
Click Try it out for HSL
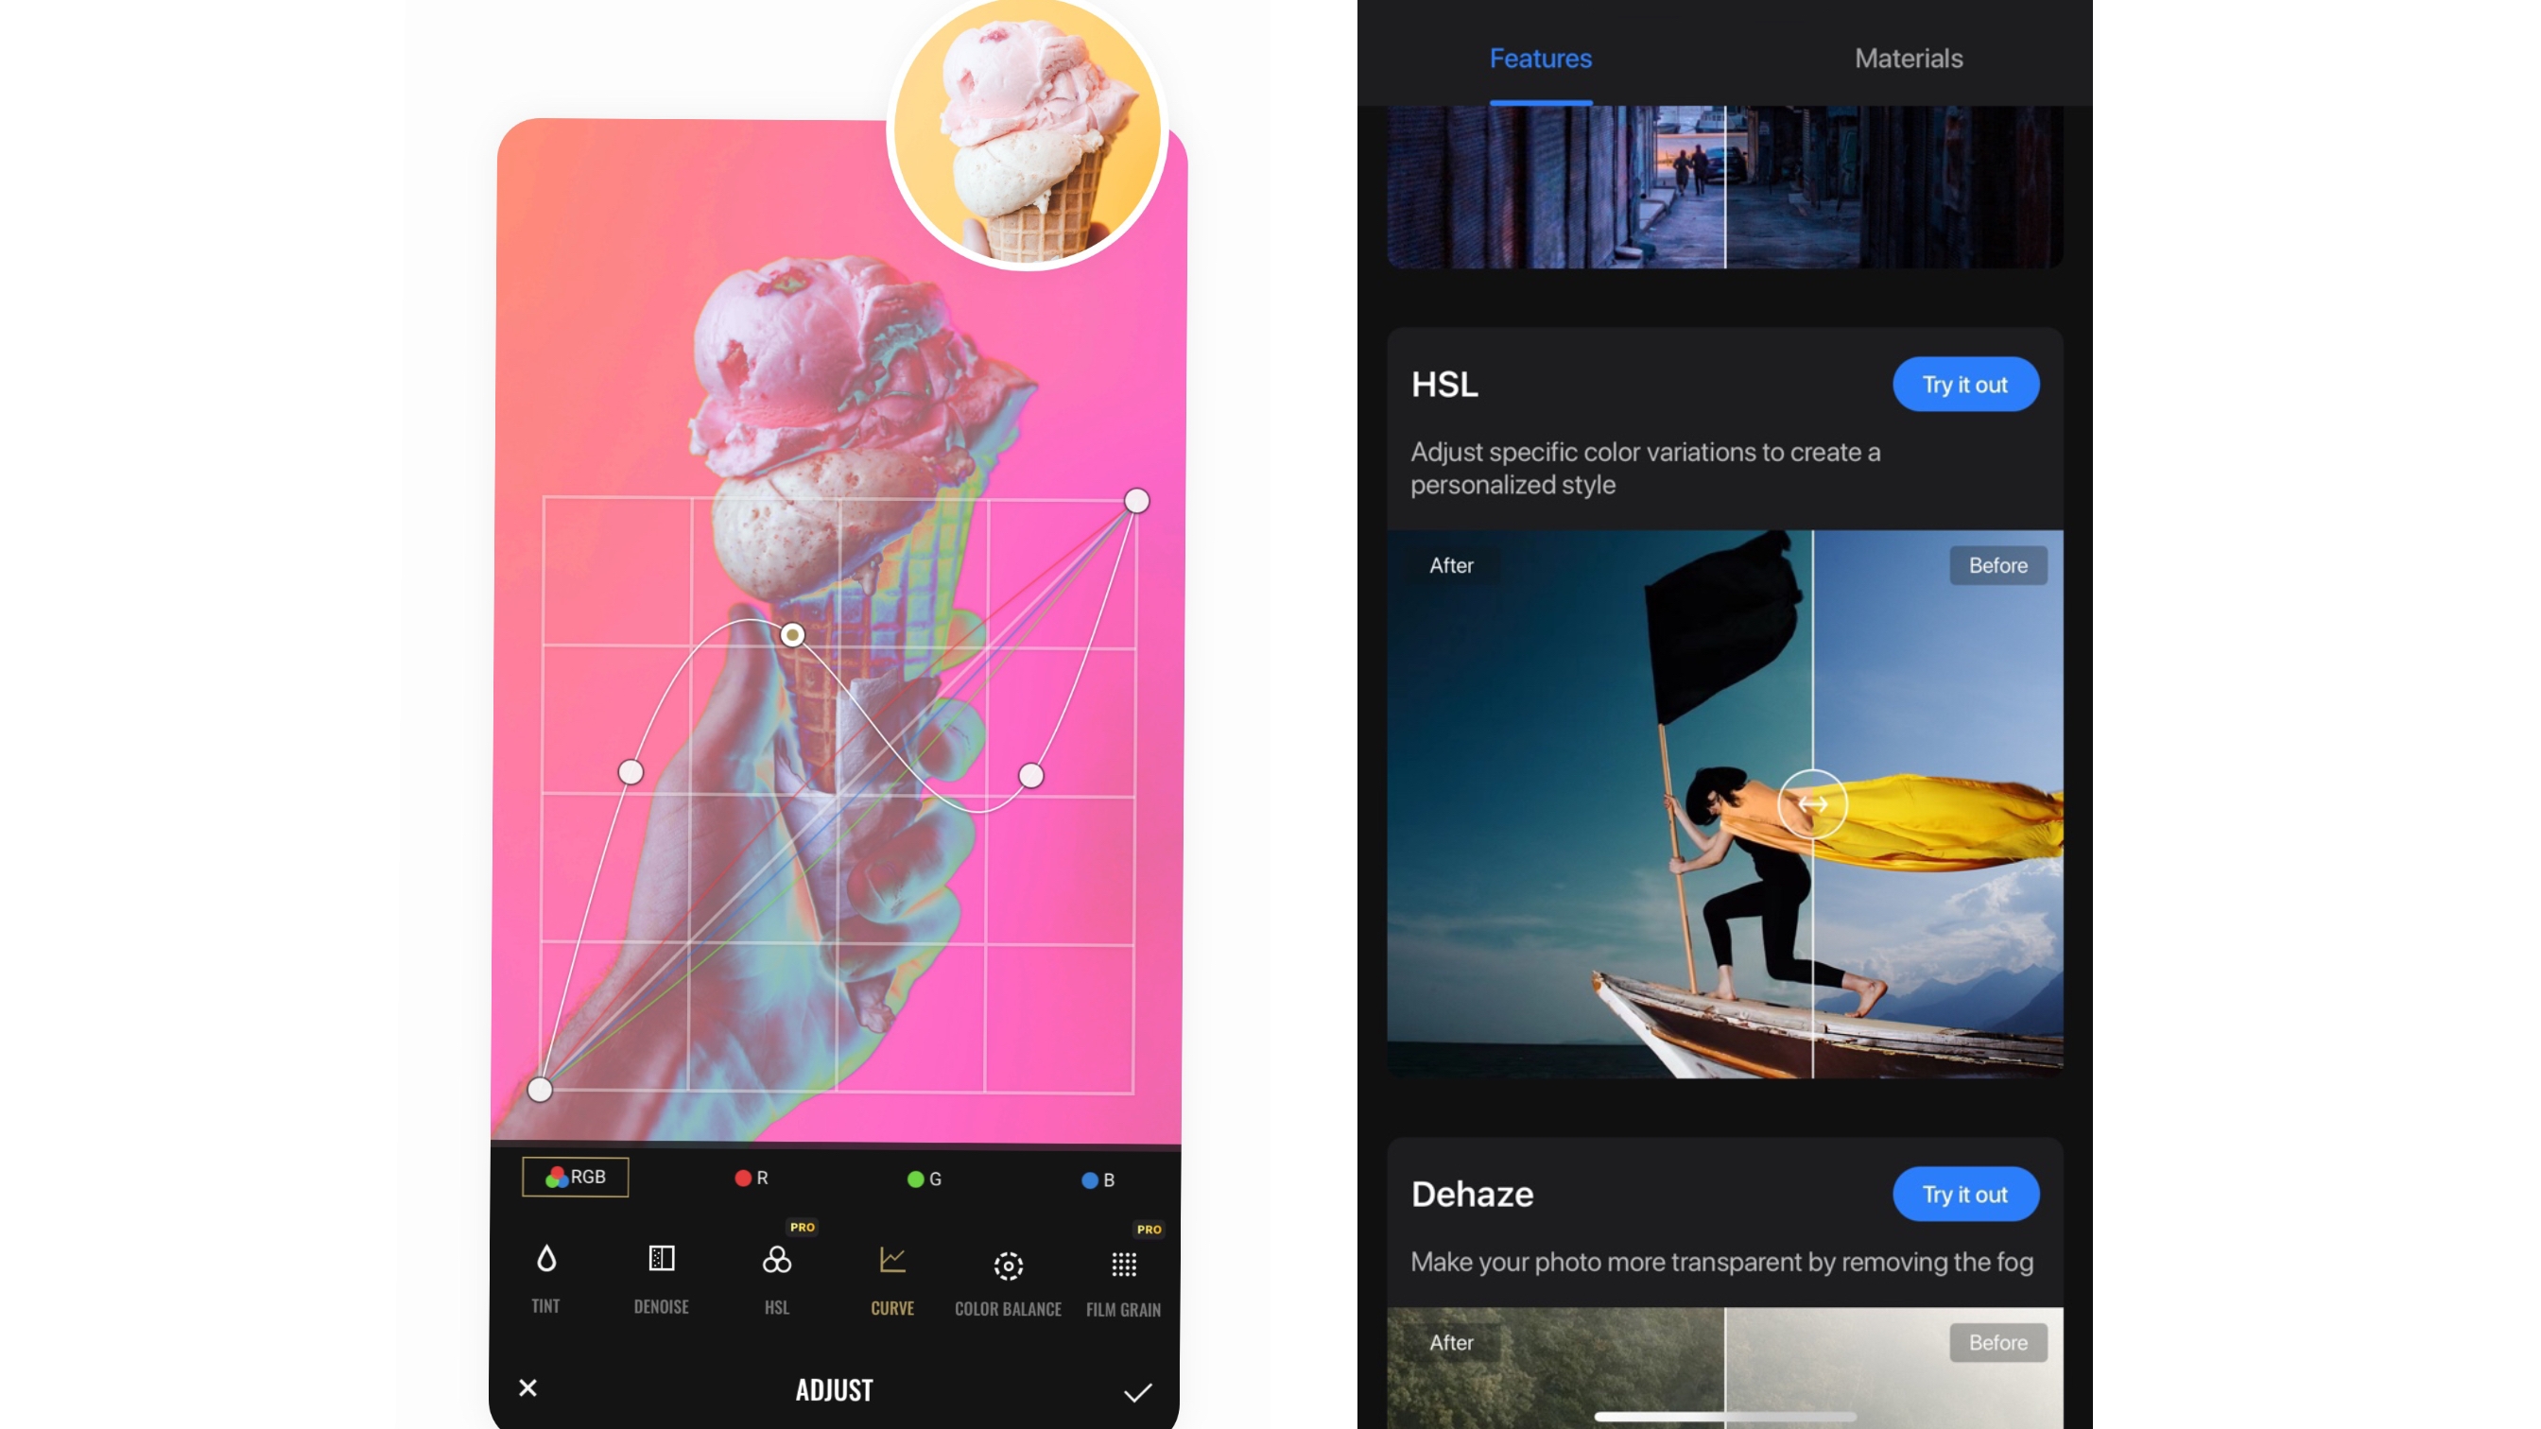click(x=1963, y=384)
